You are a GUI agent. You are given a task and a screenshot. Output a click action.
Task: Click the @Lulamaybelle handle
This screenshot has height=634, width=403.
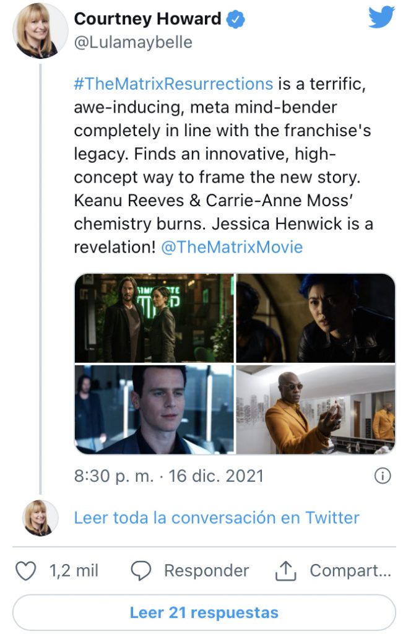point(133,42)
